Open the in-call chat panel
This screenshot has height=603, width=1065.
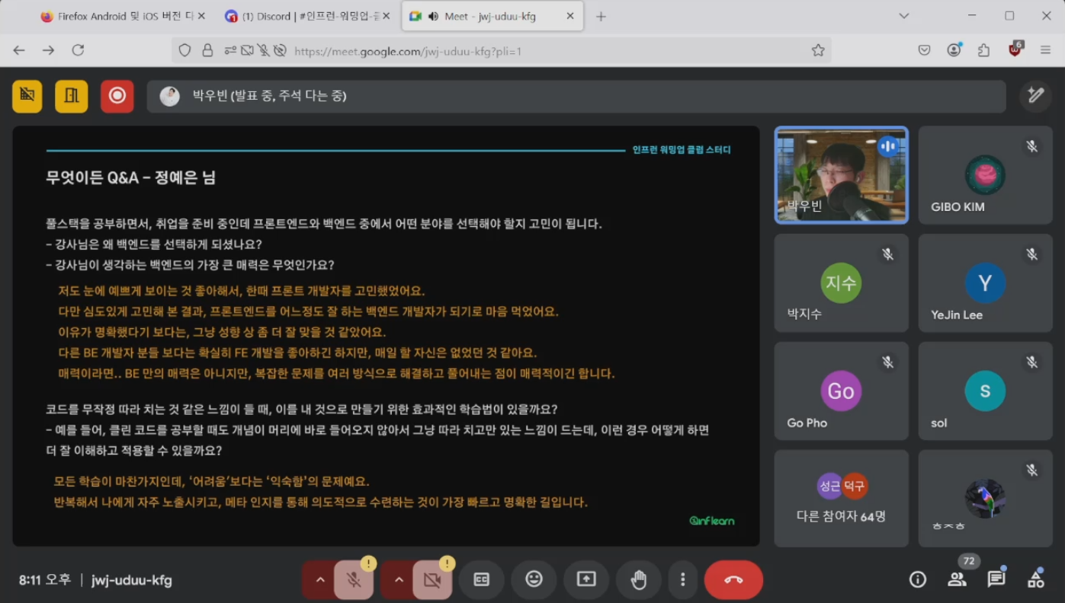(996, 579)
